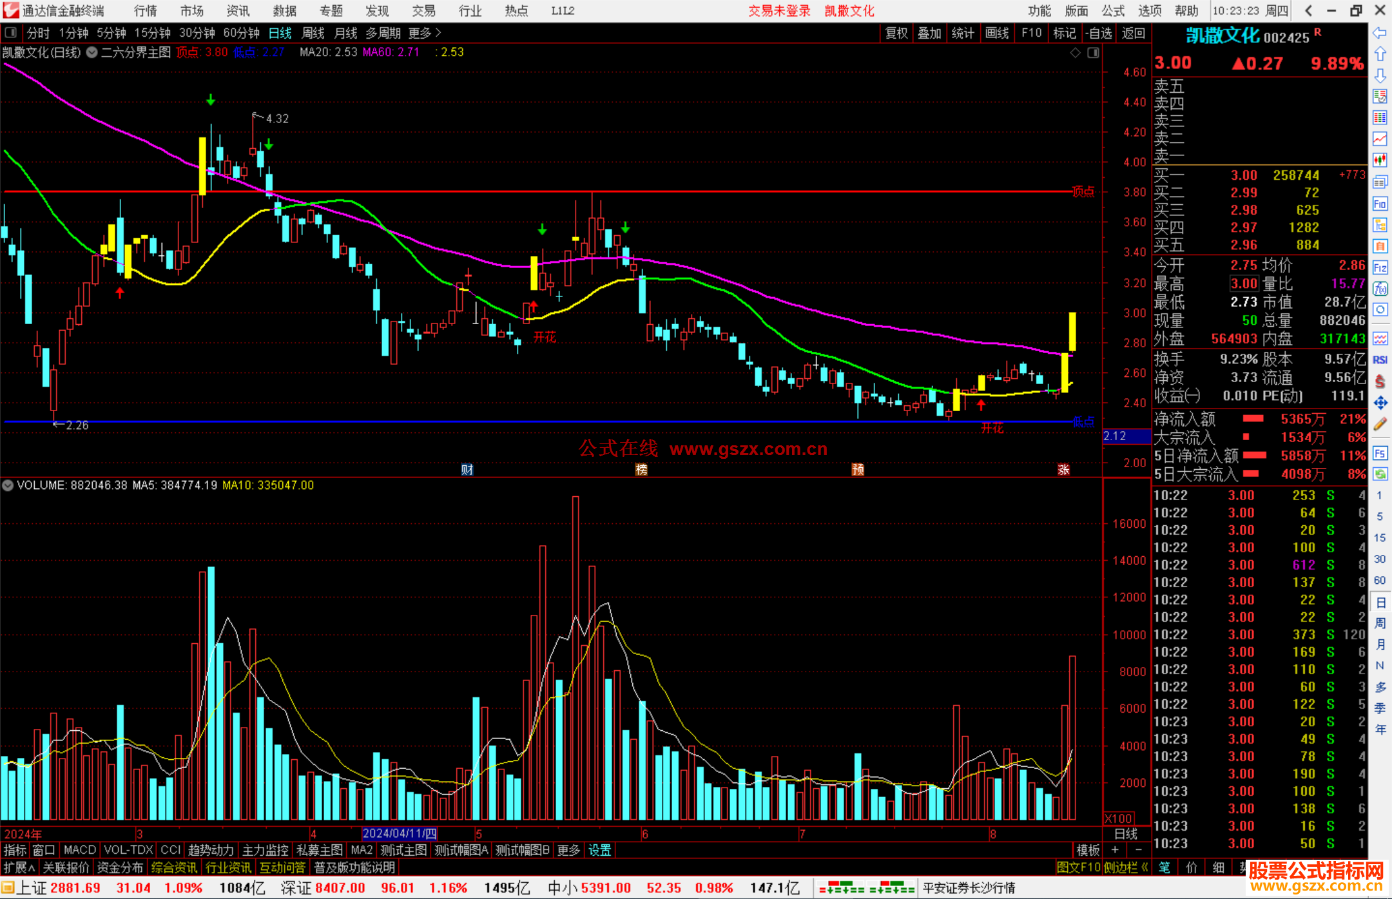
Task: Click the 画线 drawing button
Action: (997, 32)
